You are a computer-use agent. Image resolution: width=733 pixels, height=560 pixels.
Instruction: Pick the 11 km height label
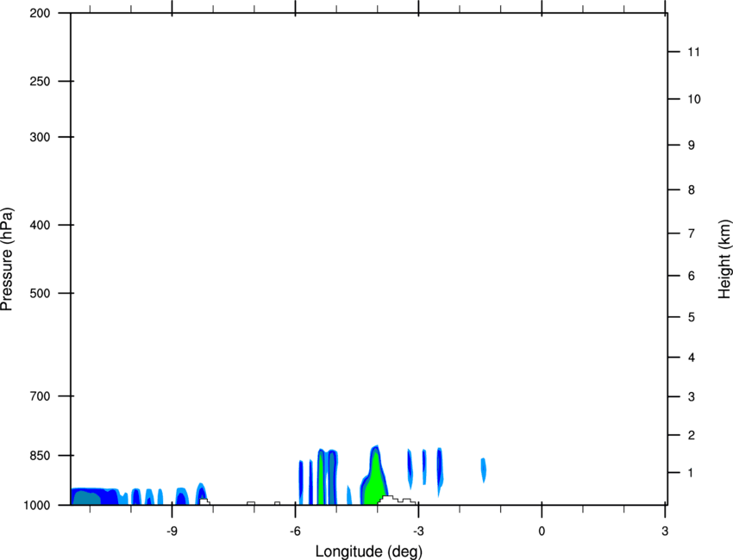point(693,52)
